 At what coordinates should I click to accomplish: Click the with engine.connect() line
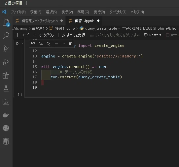coord(74,67)
